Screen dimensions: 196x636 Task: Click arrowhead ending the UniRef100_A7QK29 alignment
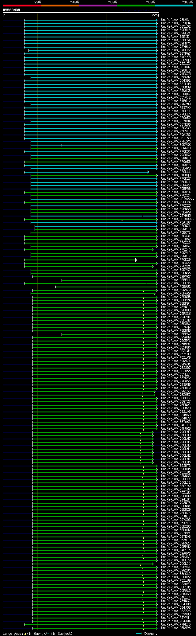click(136, 260)
